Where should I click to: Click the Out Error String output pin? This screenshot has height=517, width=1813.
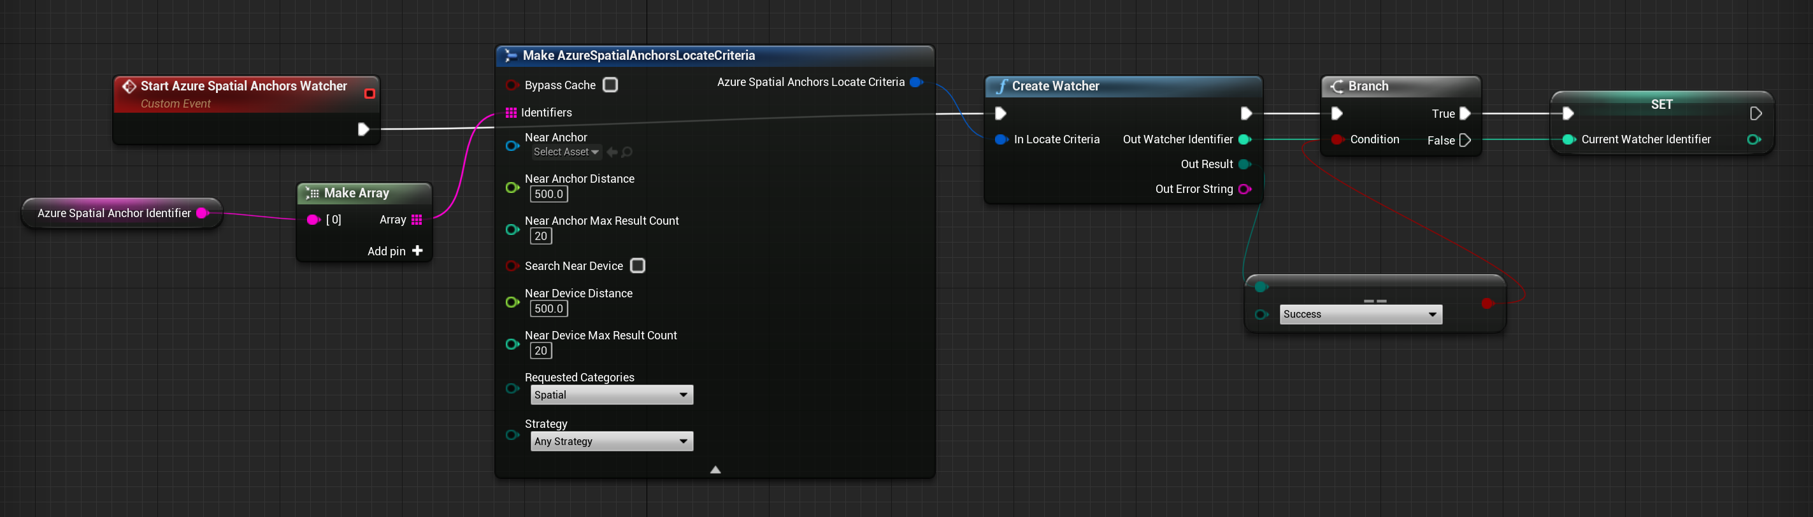(1244, 189)
